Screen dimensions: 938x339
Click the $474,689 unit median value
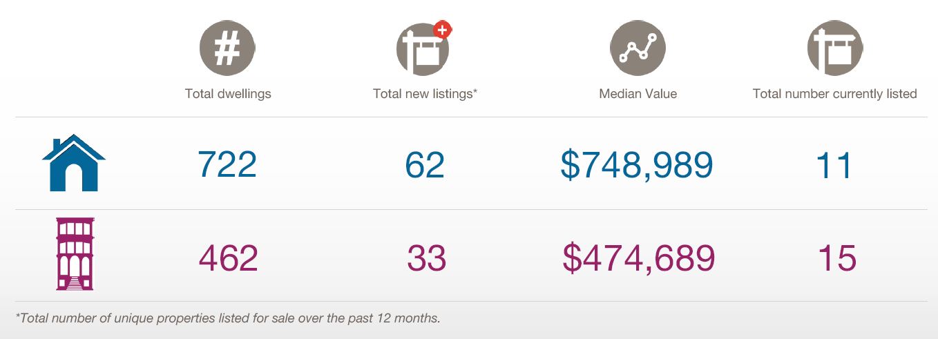[x=639, y=258]
